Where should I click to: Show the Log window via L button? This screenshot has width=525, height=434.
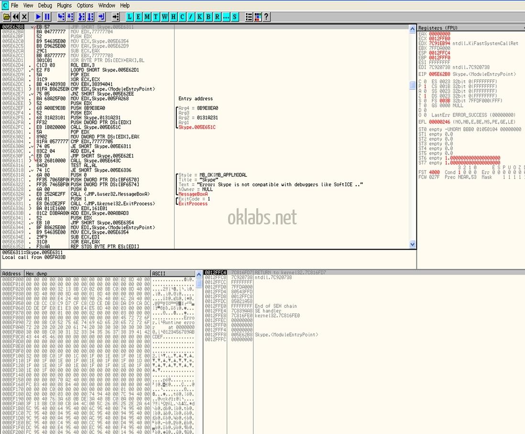130,17
